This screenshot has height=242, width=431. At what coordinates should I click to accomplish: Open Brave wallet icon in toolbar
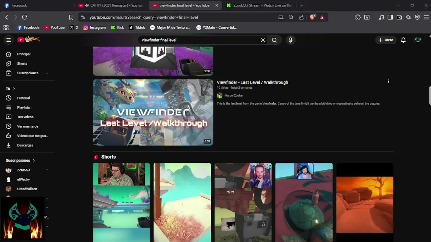click(399, 17)
